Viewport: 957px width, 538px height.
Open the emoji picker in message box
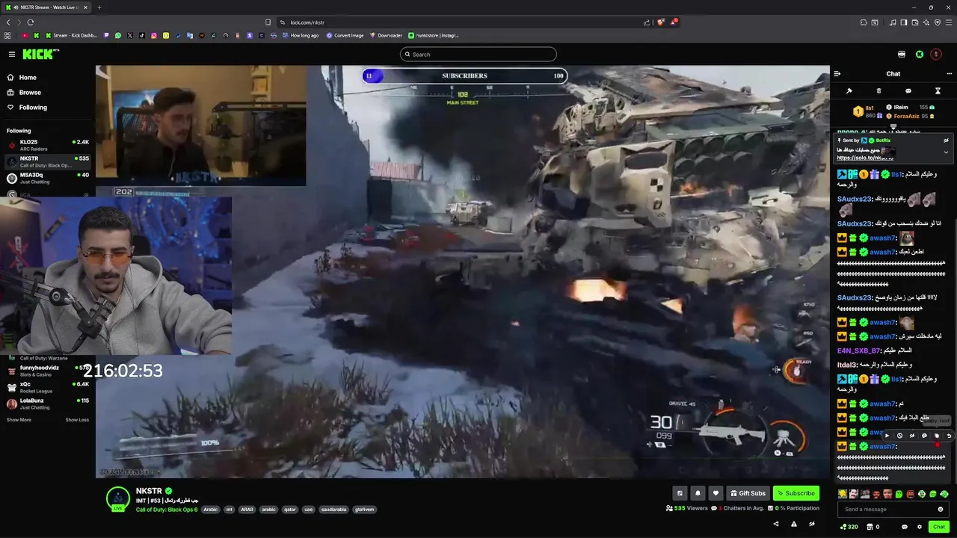941,509
